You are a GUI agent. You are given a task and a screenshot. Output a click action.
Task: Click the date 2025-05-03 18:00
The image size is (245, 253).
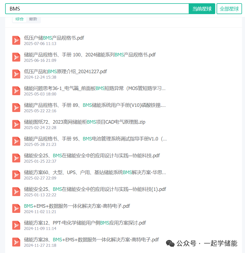40,94
